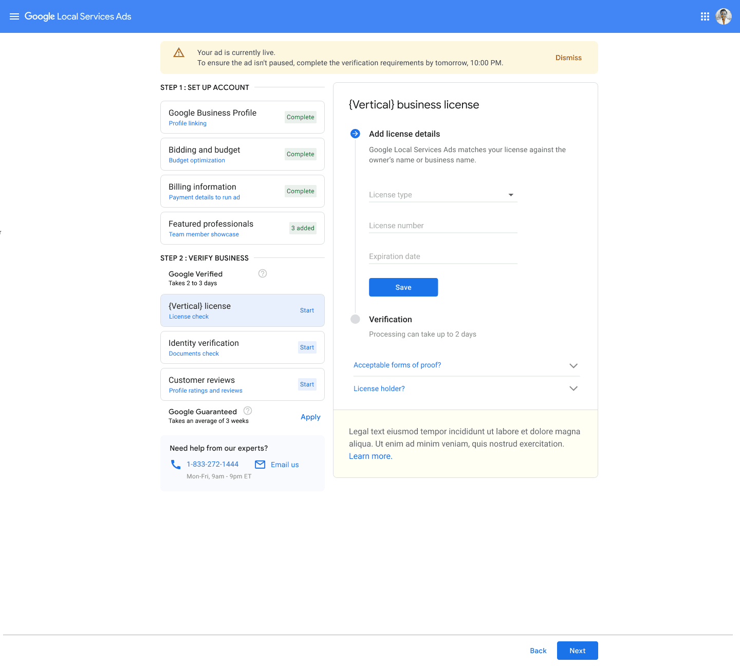Open the Billing information step
The height and width of the screenshot is (666, 740).
click(x=243, y=191)
